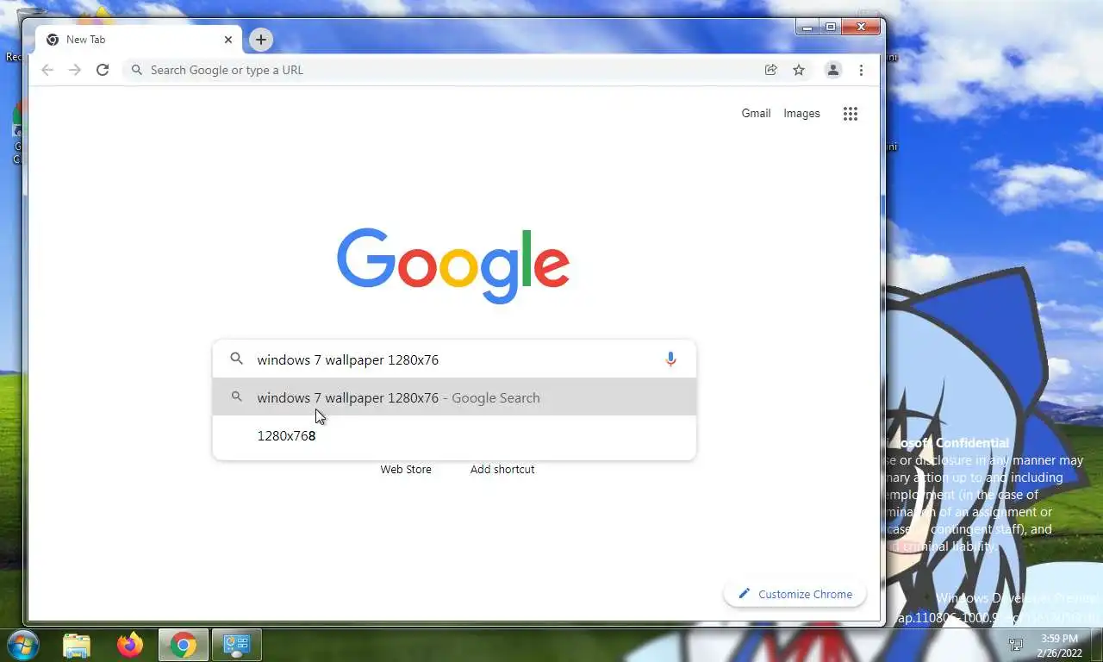Bookmark this tab with the star icon

pyautogui.click(x=799, y=70)
